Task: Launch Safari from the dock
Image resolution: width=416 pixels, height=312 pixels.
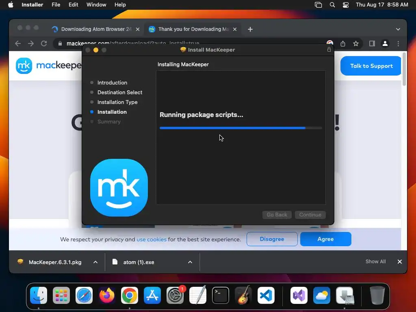Action: click(x=84, y=295)
